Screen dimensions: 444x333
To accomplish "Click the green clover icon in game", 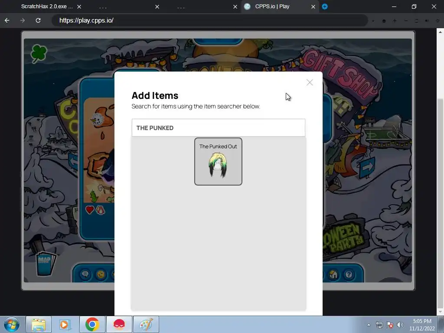I will 39,53.
